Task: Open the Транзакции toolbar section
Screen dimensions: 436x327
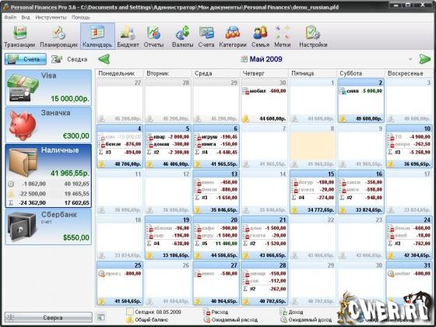Action: tap(19, 37)
